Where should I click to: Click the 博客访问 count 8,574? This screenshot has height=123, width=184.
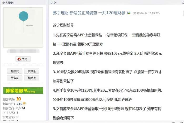21,108
